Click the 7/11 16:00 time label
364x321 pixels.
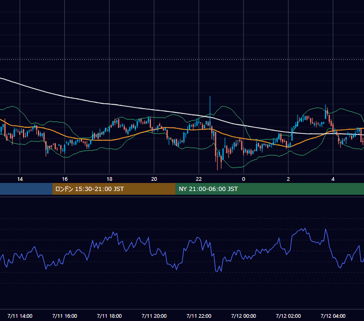coord(65,316)
